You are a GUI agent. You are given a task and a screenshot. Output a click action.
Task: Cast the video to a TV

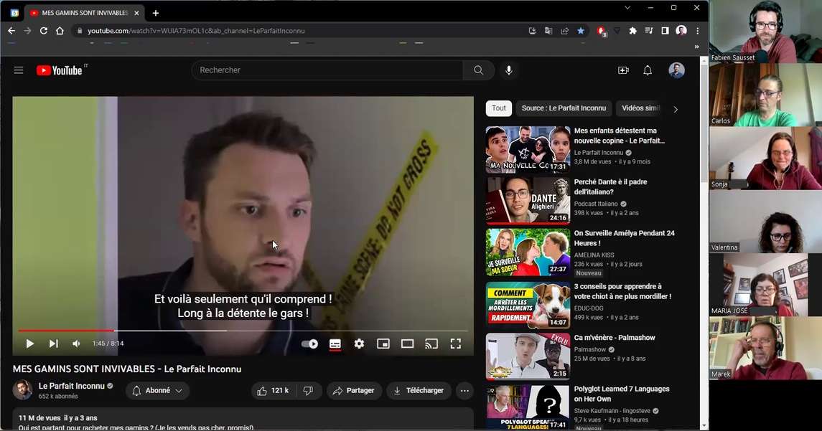click(x=431, y=344)
